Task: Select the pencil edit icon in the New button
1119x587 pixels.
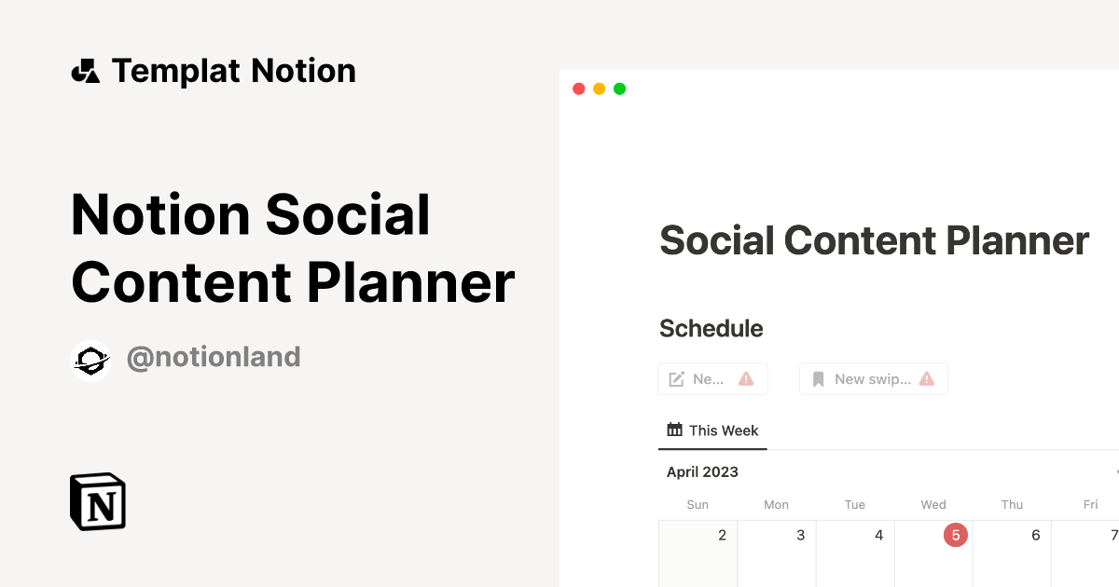Action: pos(675,378)
